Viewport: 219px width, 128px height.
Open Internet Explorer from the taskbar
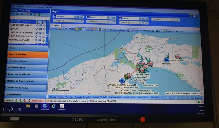[x=54, y=106]
